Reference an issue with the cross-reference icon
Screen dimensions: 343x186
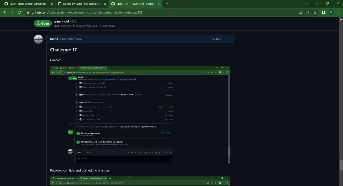click(x=163, y=152)
